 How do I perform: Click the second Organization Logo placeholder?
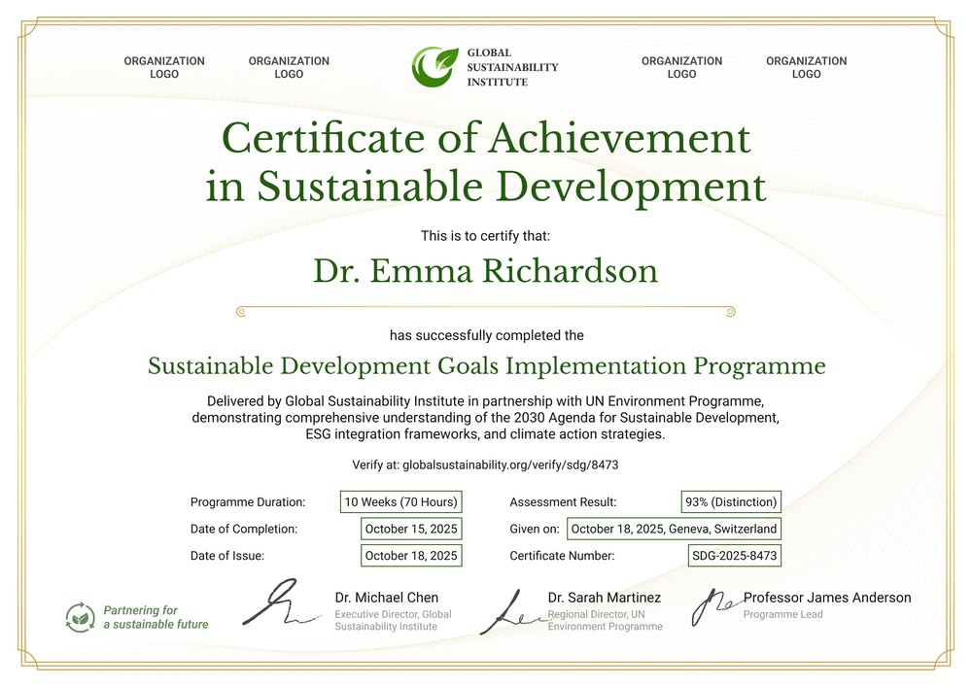[x=289, y=67]
